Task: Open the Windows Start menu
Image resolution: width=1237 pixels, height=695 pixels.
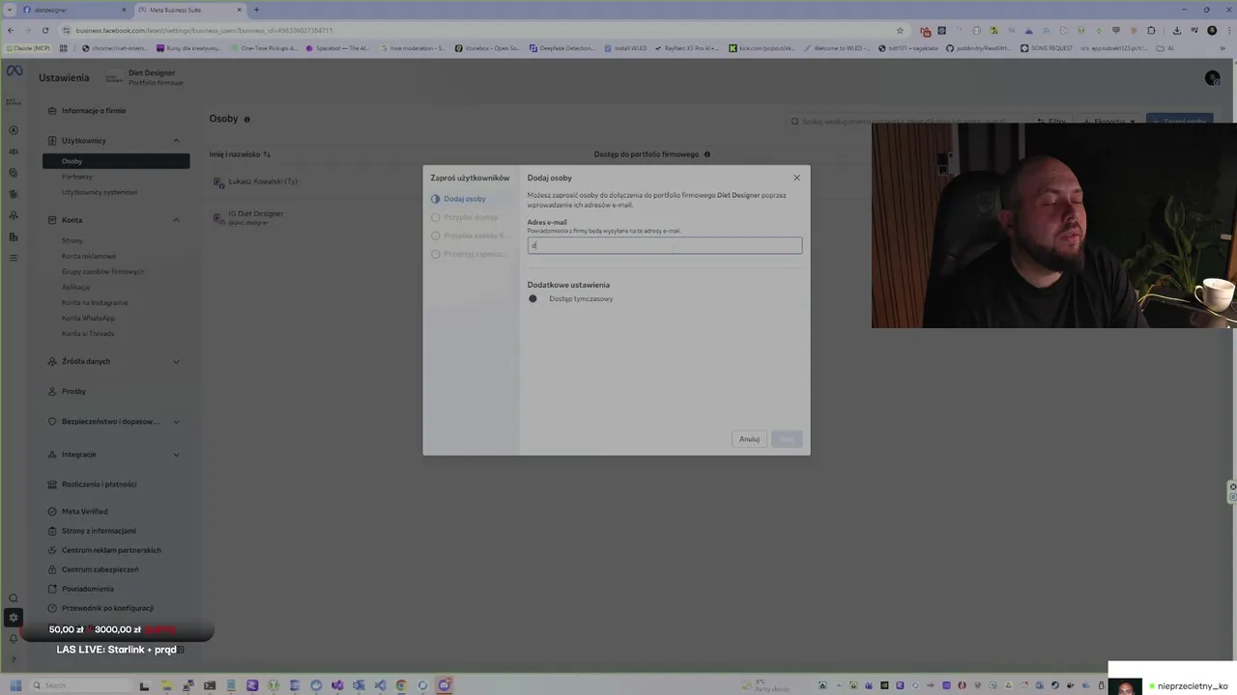Action: [15, 685]
